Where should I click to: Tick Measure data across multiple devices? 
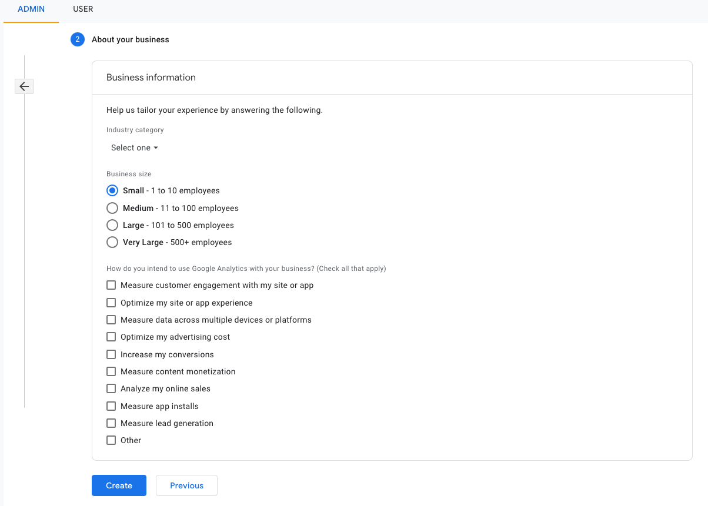[x=111, y=320]
